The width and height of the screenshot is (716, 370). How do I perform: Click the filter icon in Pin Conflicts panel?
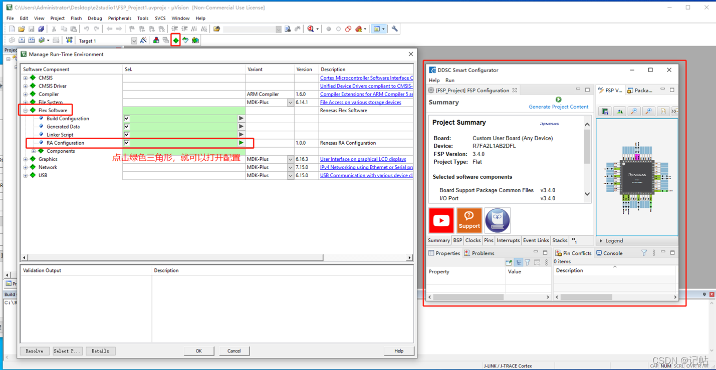point(644,253)
